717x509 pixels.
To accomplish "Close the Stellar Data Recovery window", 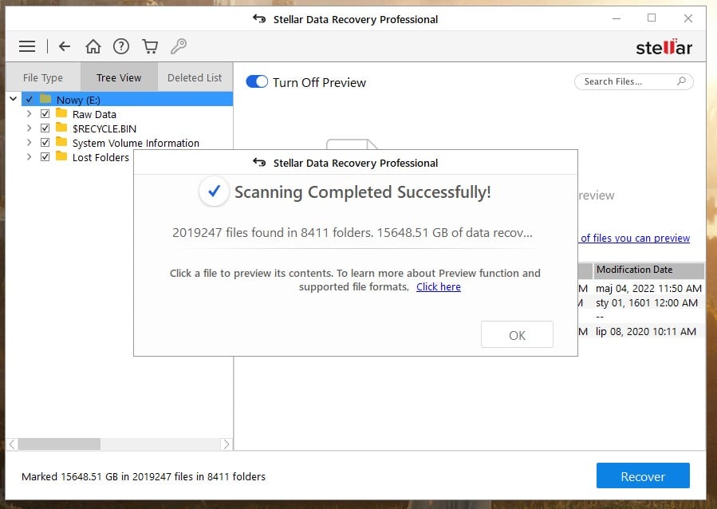I will 688,18.
